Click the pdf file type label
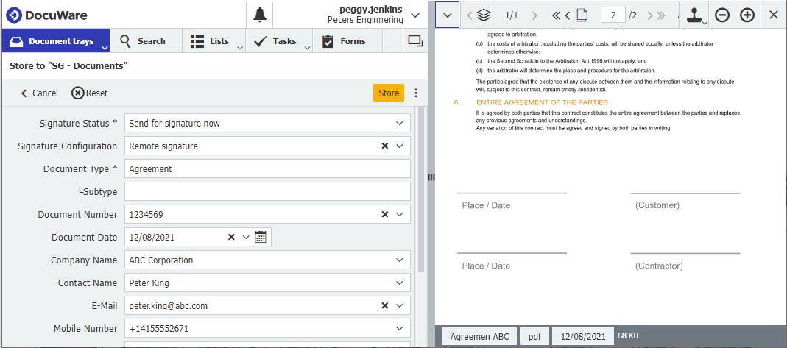787x348 pixels. click(534, 336)
